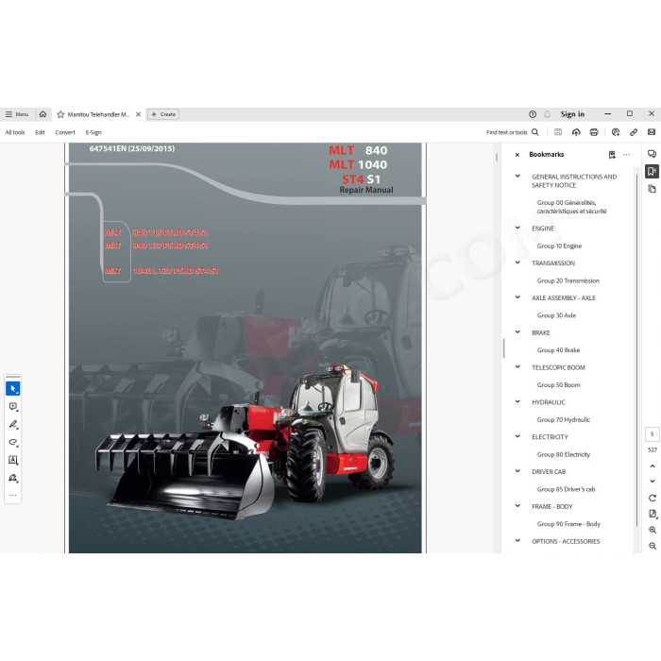This screenshot has width=661, height=661.
Task: Choose the freehand draw tool
Action: [13, 442]
